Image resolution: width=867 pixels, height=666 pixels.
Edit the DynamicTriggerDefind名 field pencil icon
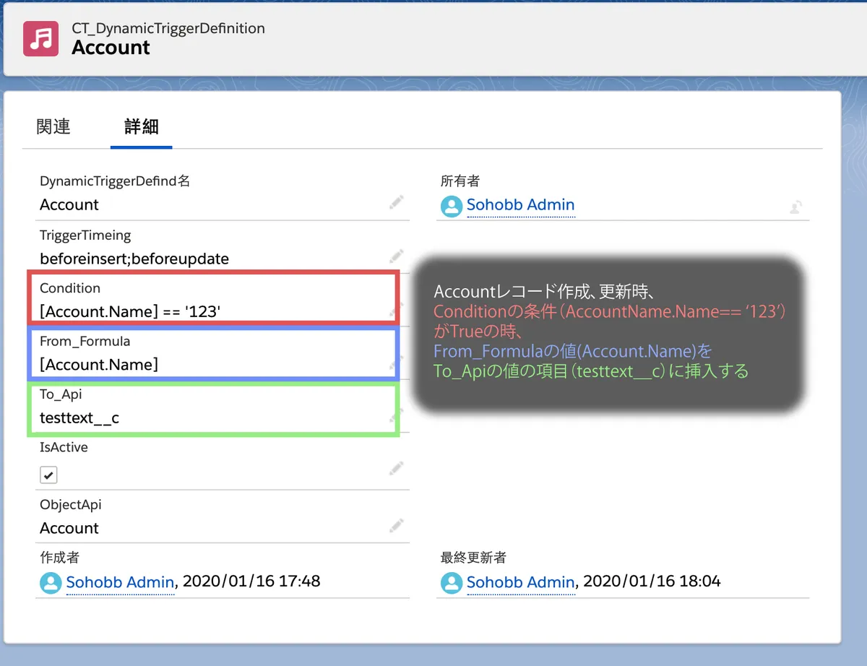(396, 202)
